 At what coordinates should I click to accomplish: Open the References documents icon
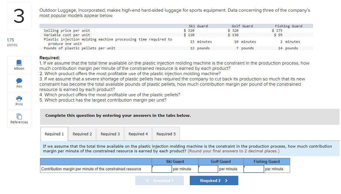coord(19,117)
